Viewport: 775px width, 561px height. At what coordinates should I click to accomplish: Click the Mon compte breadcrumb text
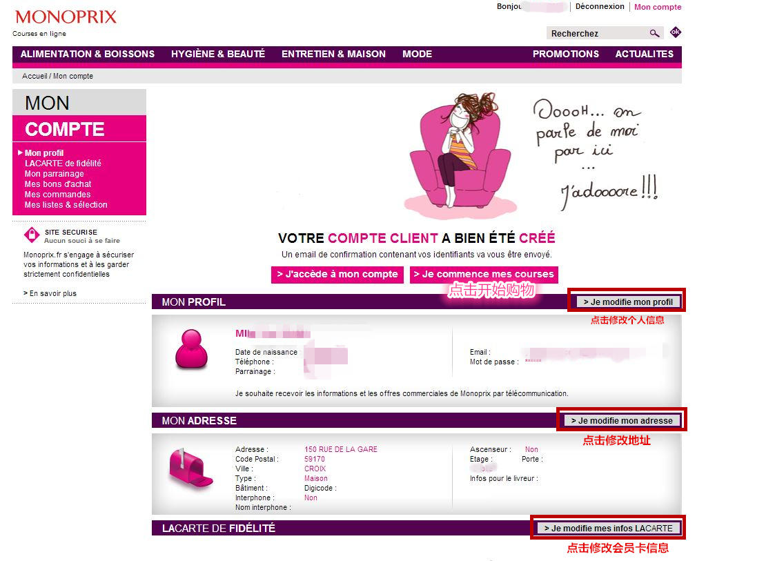pyautogui.click(x=73, y=76)
